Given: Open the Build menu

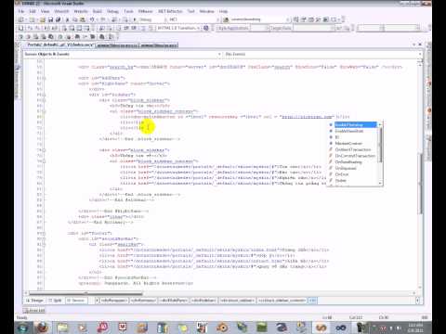Looking at the screenshot, I should 98,11.
